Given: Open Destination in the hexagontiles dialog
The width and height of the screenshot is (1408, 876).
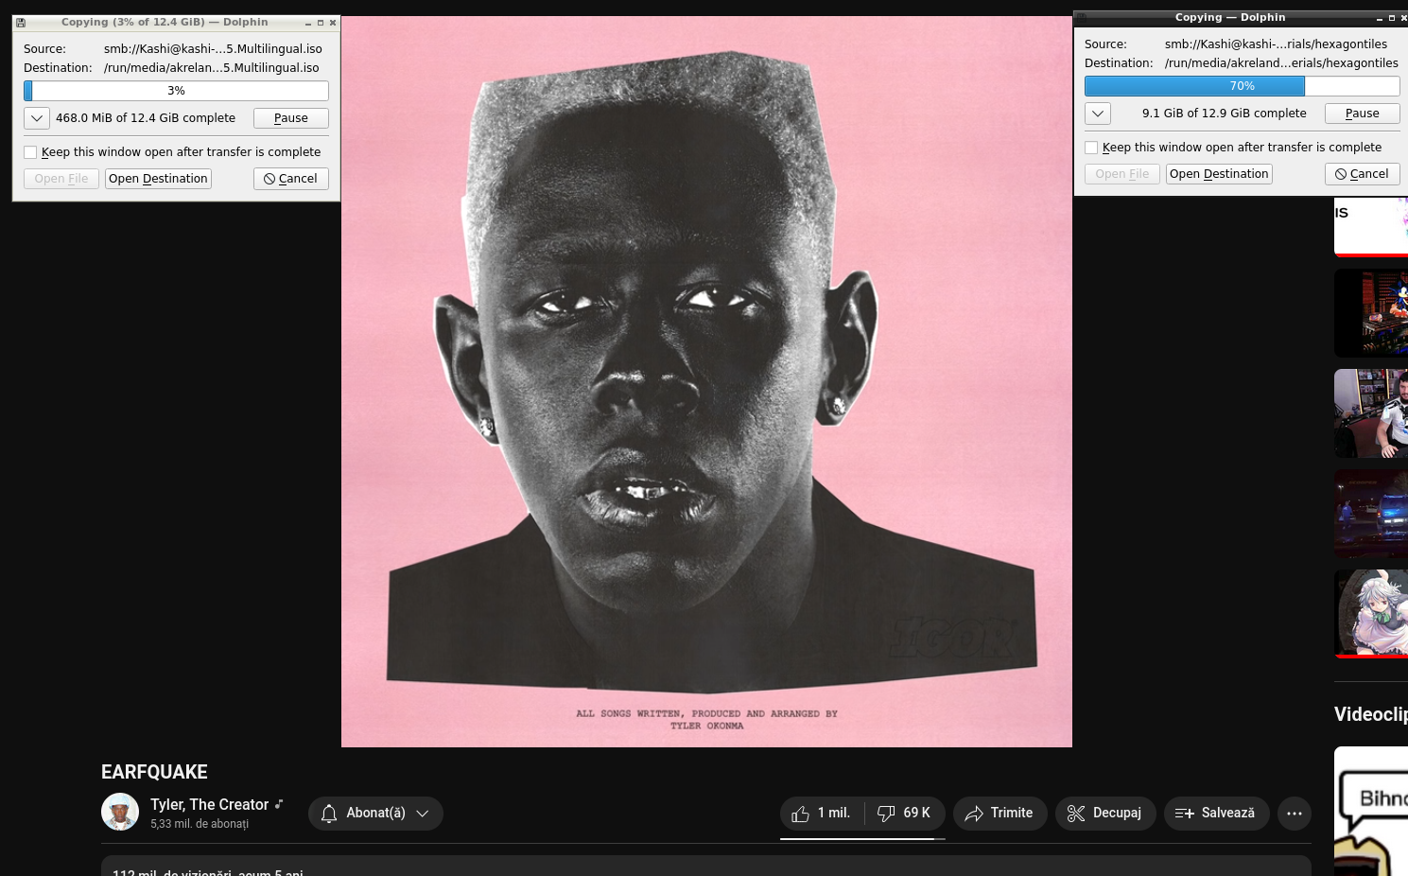Looking at the screenshot, I should pos(1219,174).
